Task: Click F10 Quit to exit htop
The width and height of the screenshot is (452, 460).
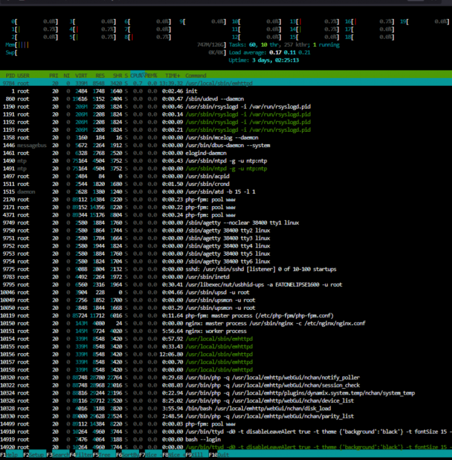Action: coord(219,454)
